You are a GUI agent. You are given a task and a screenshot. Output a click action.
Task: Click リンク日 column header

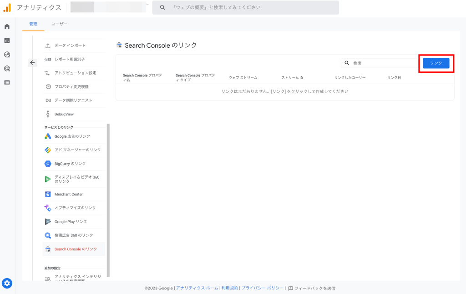[394, 78]
